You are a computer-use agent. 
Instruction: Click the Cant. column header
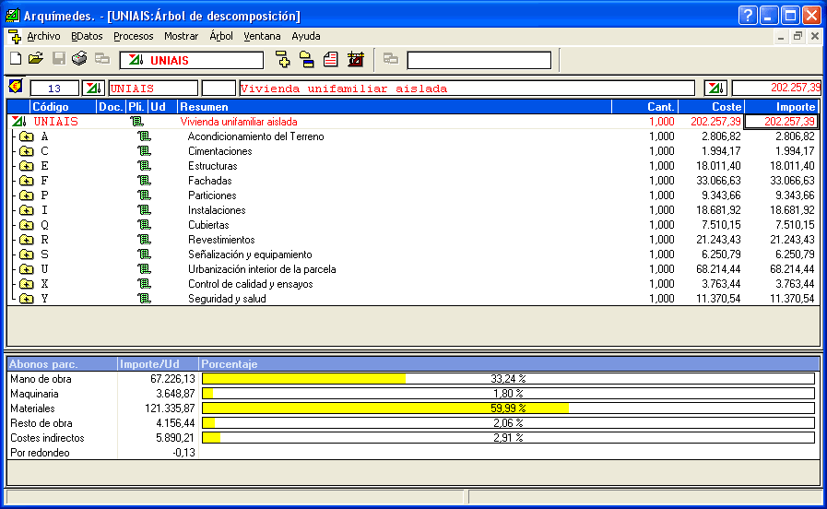point(645,107)
